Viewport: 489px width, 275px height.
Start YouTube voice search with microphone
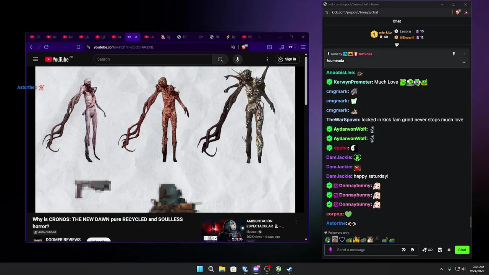pos(238,59)
